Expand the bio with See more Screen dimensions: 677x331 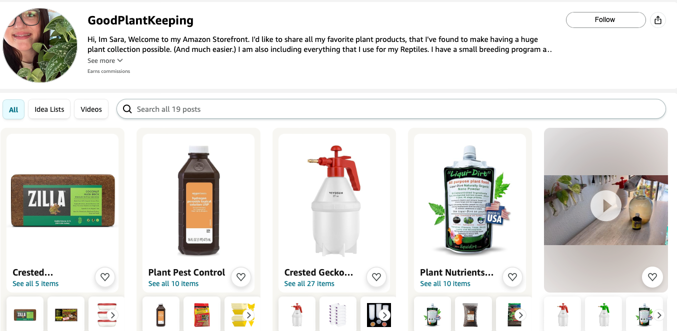[105, 60]
